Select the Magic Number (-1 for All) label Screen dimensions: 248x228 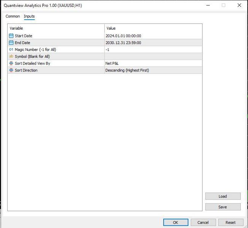pos(35,50)
